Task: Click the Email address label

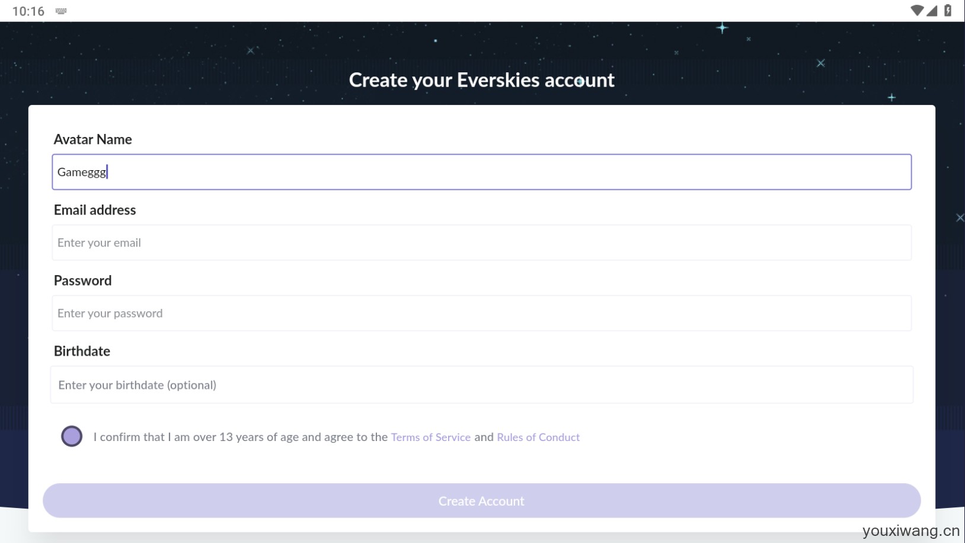Action: click(x=95, y=210)
